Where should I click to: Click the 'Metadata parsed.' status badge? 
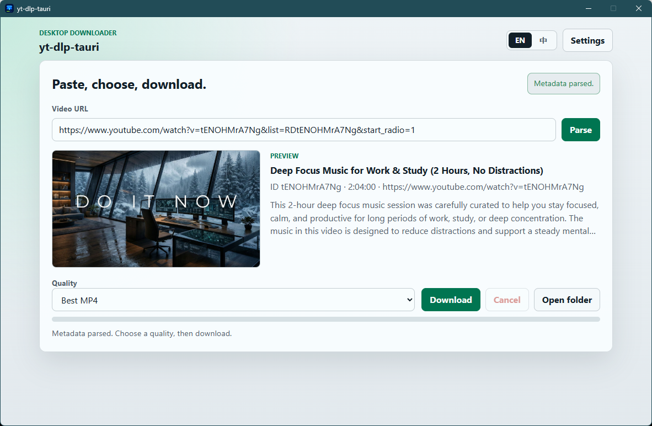563,84
